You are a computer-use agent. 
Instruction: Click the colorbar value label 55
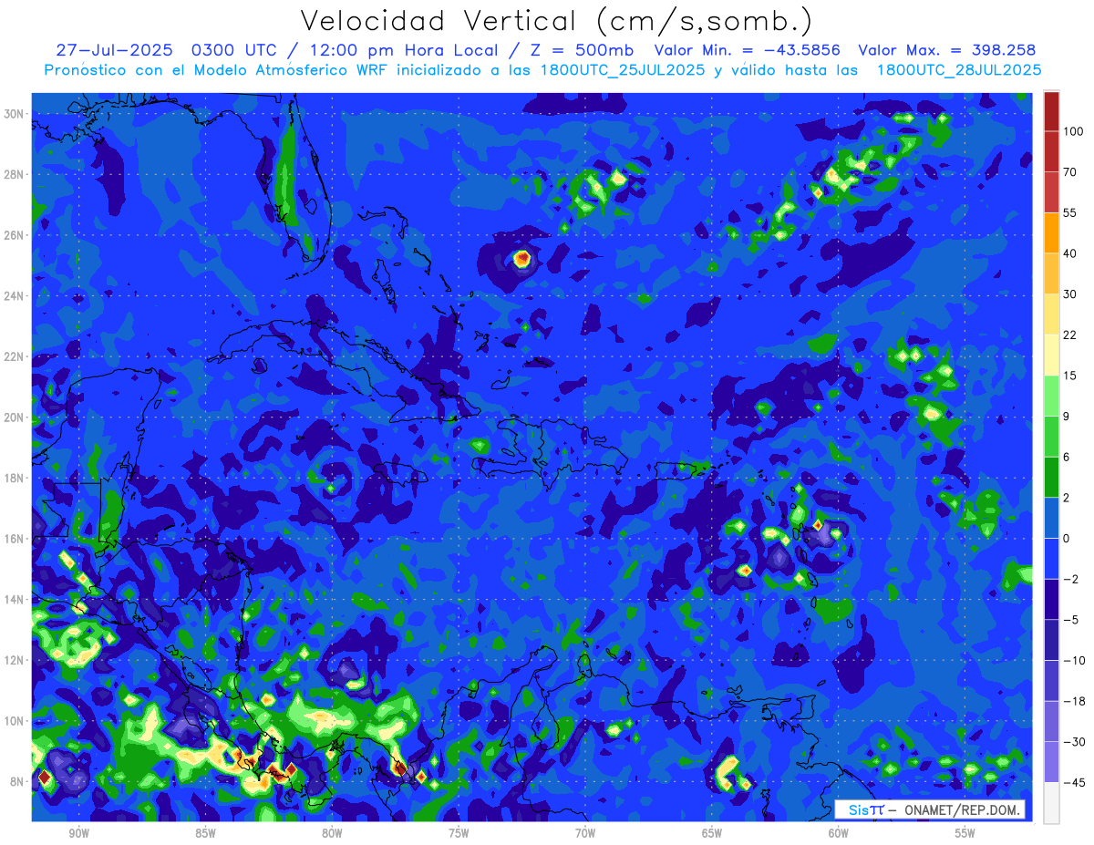pos(1070,212)
